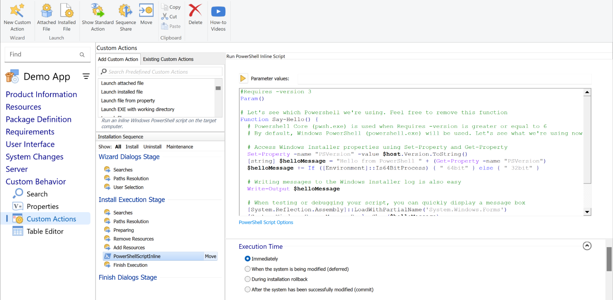Screen dimensions: 613x300
Task: Paste from the clipboard
Action: click(x=171, y=26)
